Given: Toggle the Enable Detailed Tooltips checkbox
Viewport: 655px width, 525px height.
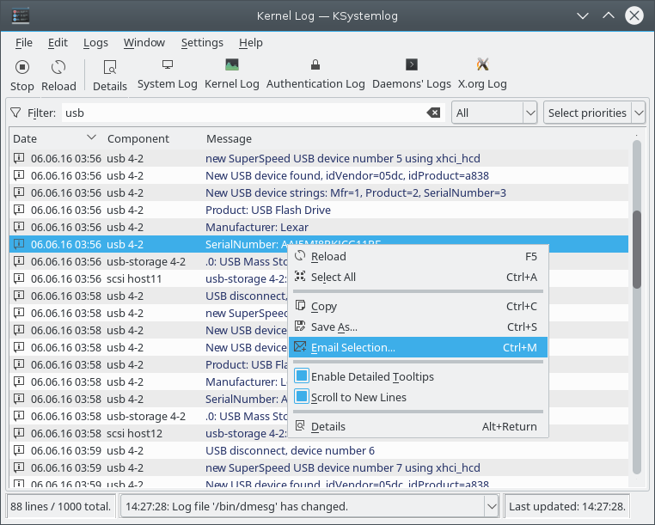Looking at the screenshot, I should point(302,375).
